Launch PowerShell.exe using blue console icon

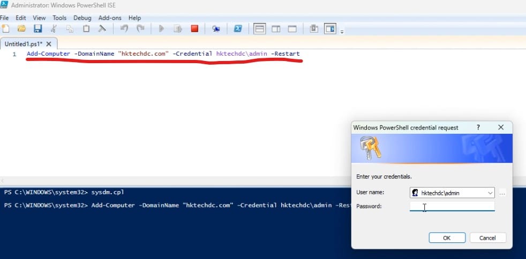[x=238, y=28]
